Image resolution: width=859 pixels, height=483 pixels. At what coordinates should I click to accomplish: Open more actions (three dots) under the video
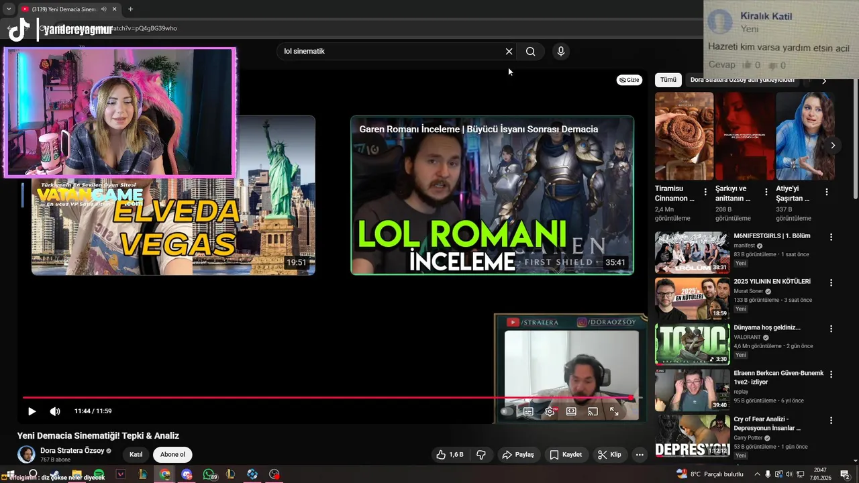coord(640,454)
